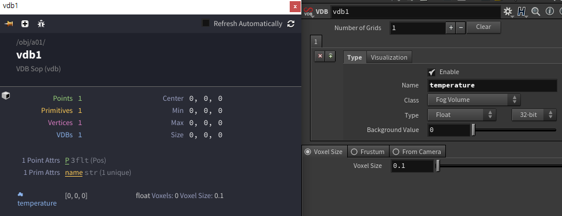Add a grid with the plus button

(451, 27)
